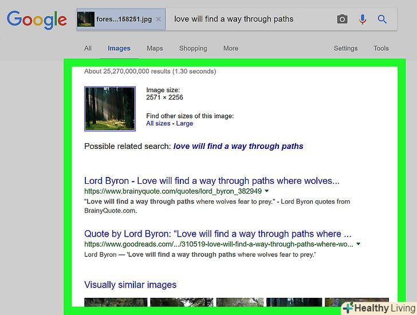Viewport: 417px width, 315px height.
Task: Click the Goodreads result snippet text
Action: tap(200, 255)
